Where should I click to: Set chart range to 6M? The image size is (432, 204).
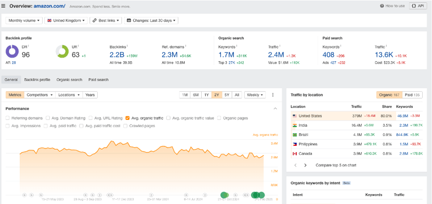click(195, 95)
